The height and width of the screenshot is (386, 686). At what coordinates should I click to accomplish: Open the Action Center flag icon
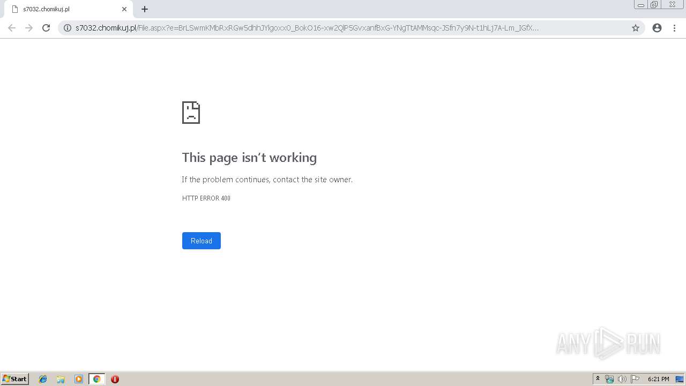635,379
